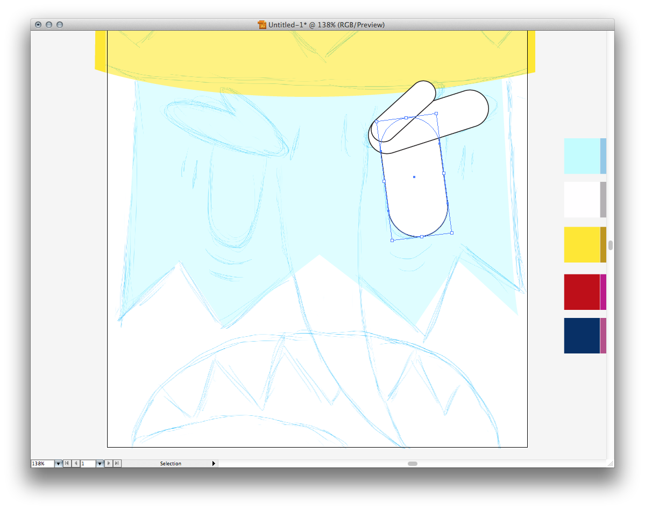Pick the white color swatch
Viewport: 645px width, 510px height.
coord(582,200)
